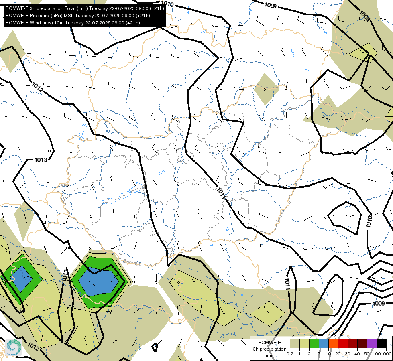Click the Békés county label
This screenshot has height=361, width=393.
click(281, 216)
